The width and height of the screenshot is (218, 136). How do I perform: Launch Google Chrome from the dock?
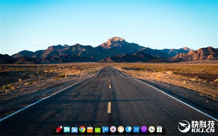coord(82,129)
